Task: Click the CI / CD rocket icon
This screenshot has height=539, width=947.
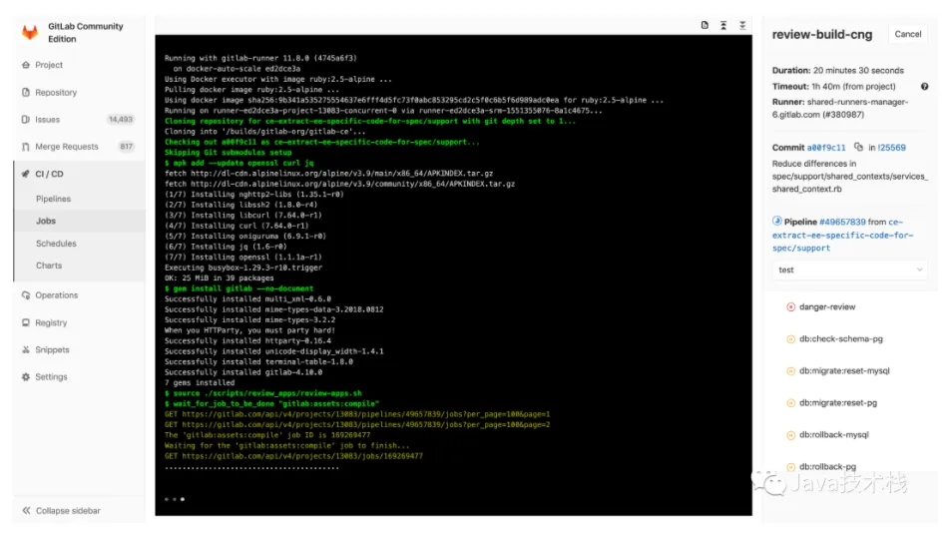Action: 25,174
